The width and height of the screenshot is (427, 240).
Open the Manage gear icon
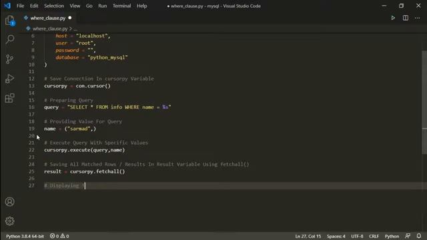[10, 221]
